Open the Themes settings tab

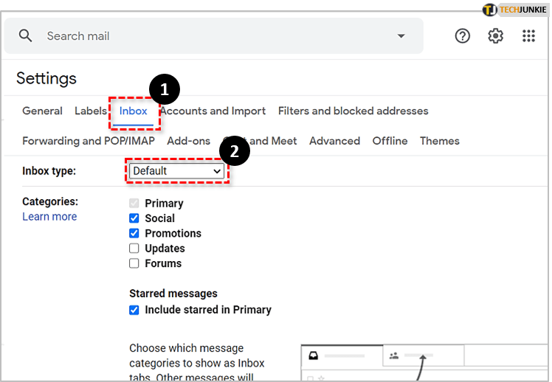pos(439,141)
